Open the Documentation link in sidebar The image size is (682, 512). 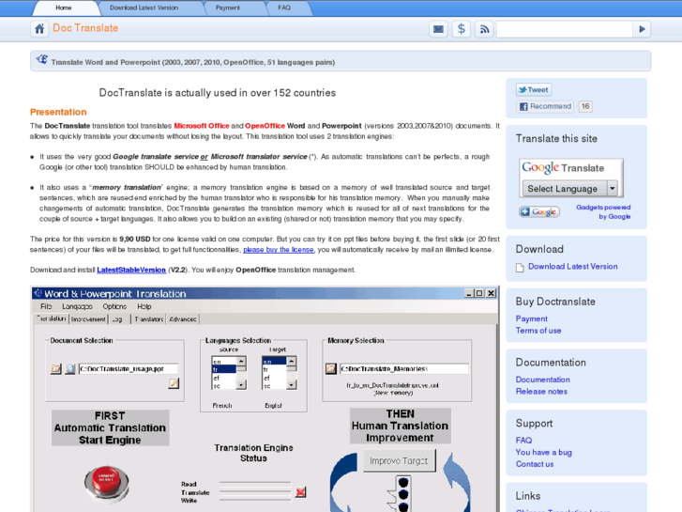coord(543,380)
